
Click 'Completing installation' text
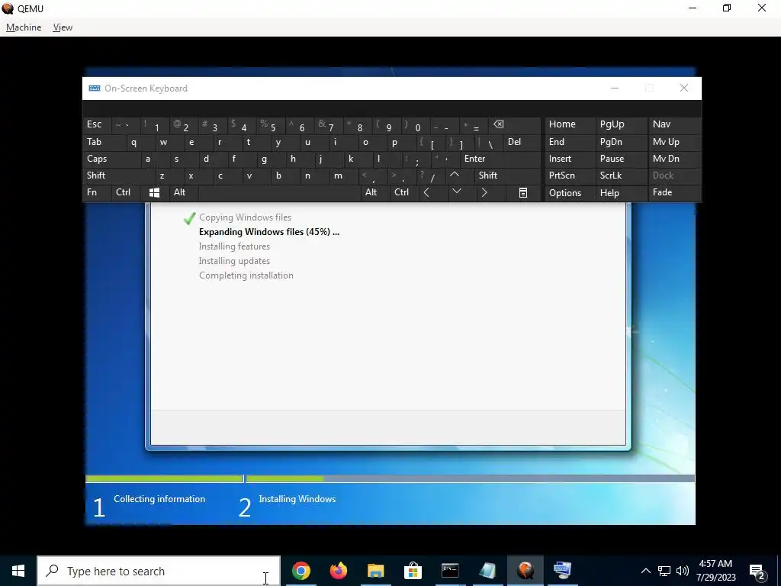(x=246, y=275)
